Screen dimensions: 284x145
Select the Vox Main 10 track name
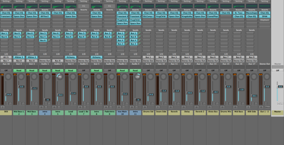(x=123, y=113)
